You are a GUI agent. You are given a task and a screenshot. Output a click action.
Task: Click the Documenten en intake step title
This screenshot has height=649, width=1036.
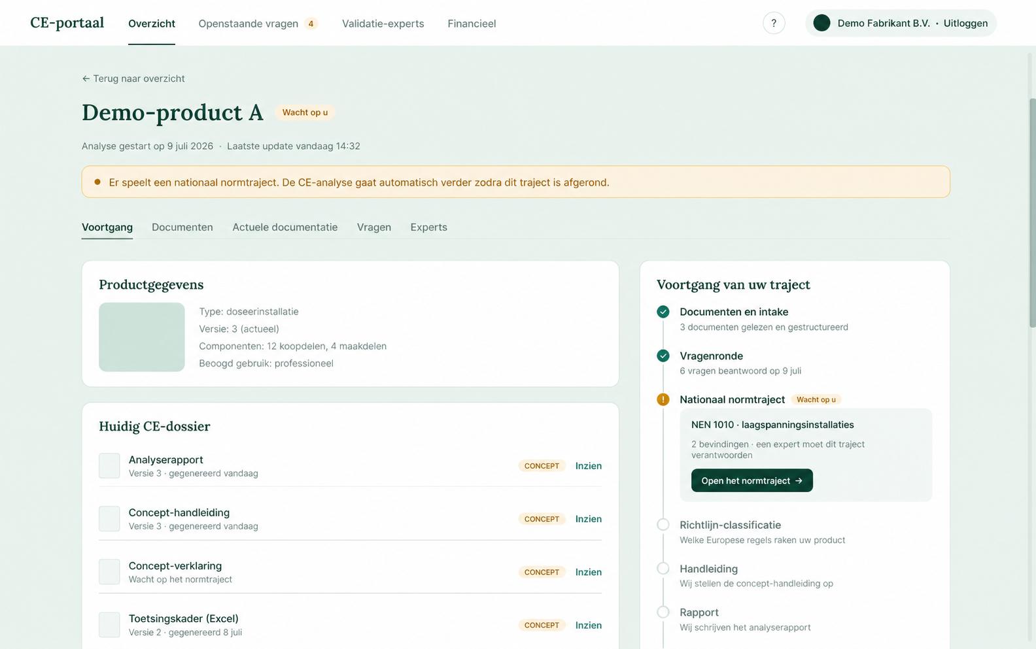coord(734,312)
